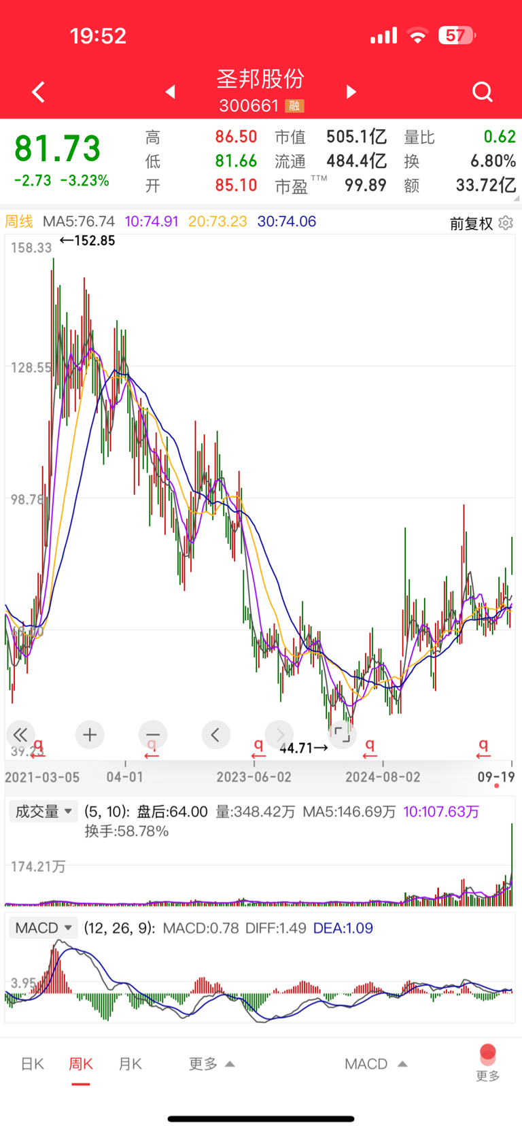This screenshot has height=1132, width=522.
Task: Go to previous stock triangle arrow
Action: [171, 92]
